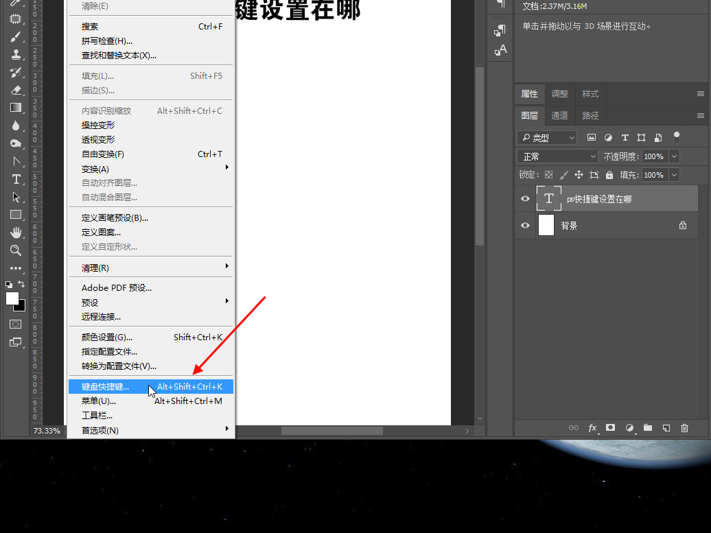Select the Blur (water drop) tool

[15, 126]
